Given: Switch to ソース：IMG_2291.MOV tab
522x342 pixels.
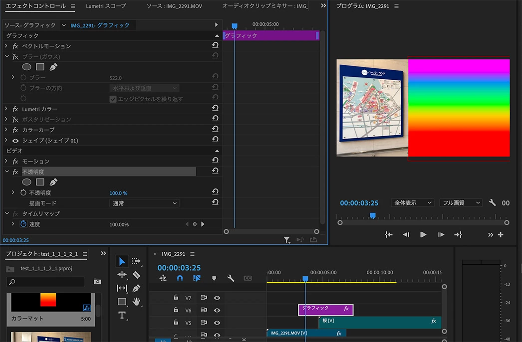Looking at the screenshot, I should pyautogui.click(x=174, y=6).
